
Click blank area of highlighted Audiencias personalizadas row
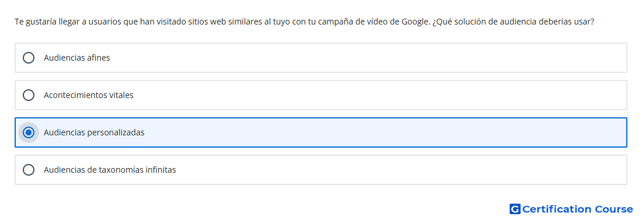[x=368, y=132]
